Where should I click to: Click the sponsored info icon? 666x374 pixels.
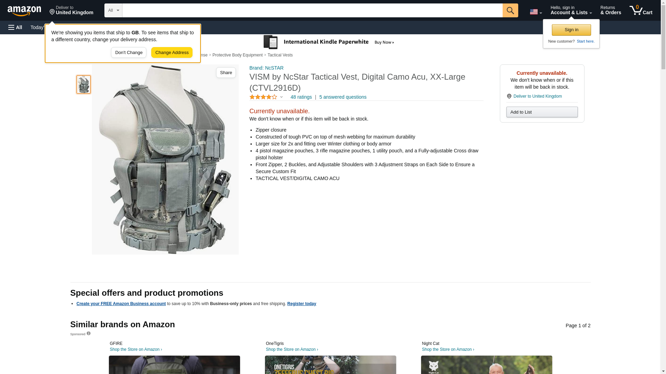(88, 333)
